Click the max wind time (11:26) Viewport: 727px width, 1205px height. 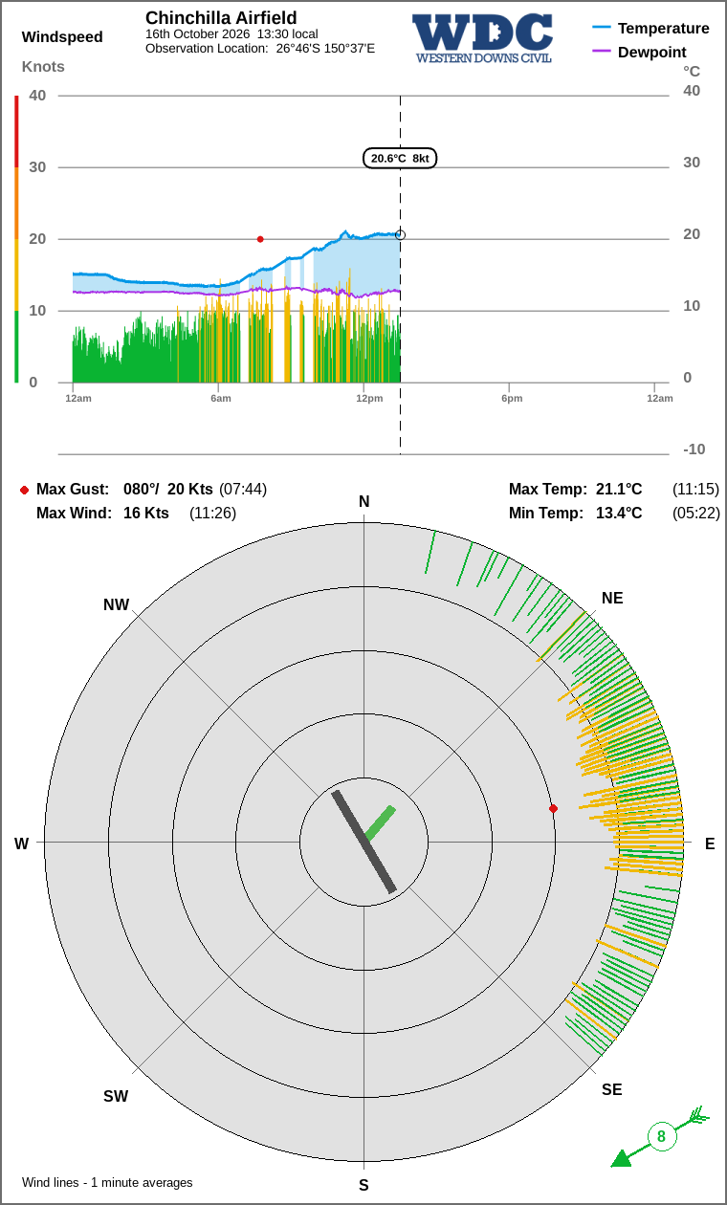tap(212, 514)
